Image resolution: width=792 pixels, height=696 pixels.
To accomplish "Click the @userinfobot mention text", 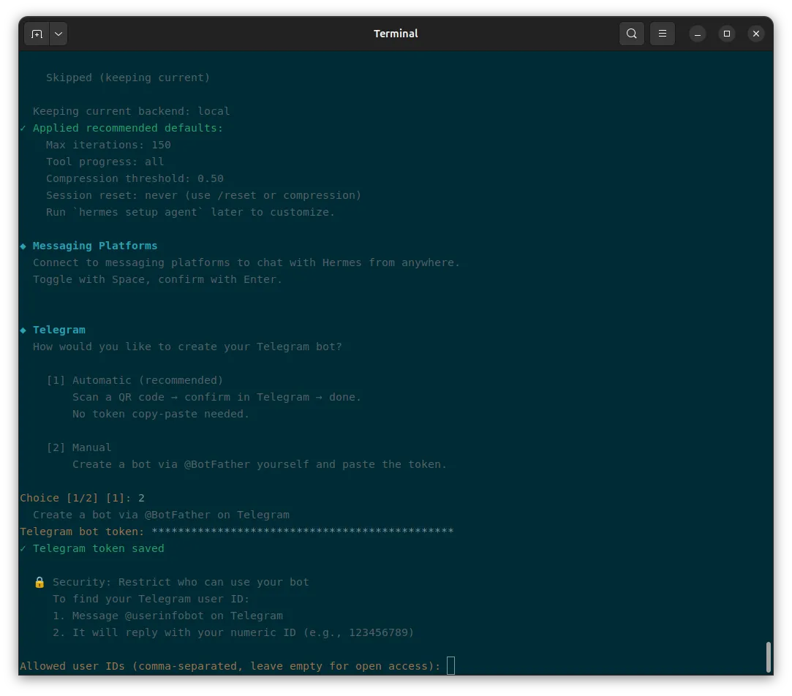I will click(164, 616).
